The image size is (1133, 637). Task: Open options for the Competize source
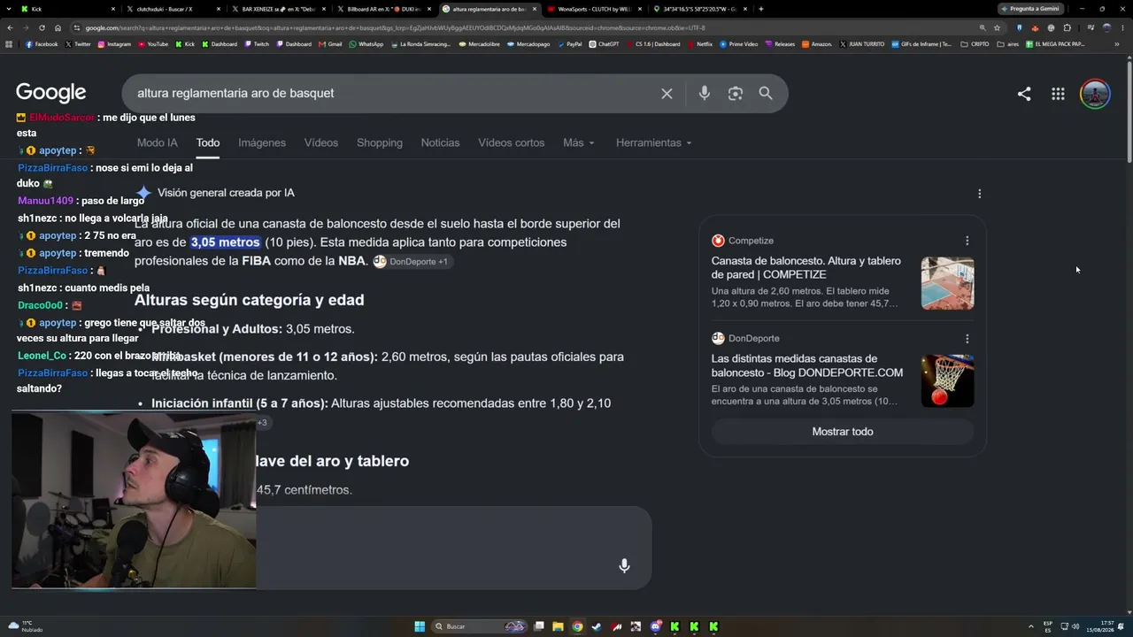pos(967,241)
